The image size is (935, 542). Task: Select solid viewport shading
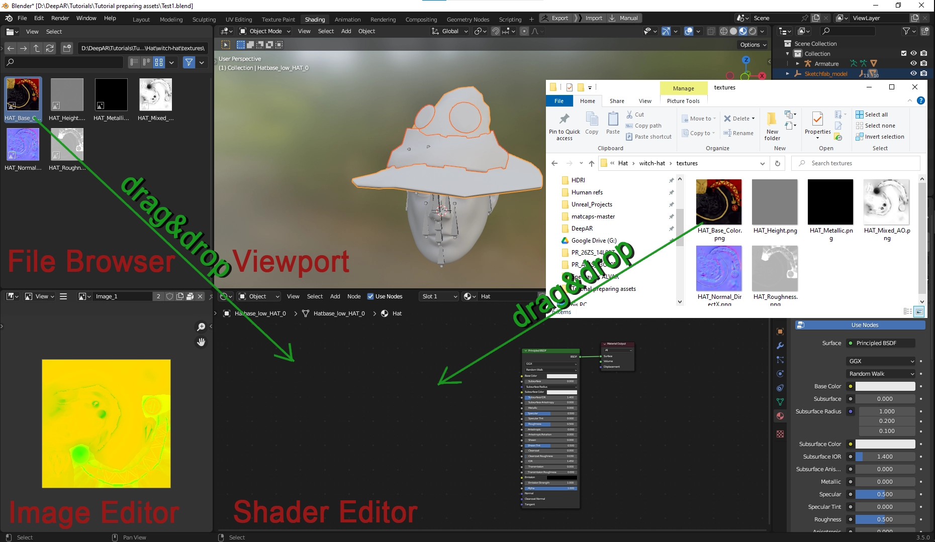tap(733, 31)
